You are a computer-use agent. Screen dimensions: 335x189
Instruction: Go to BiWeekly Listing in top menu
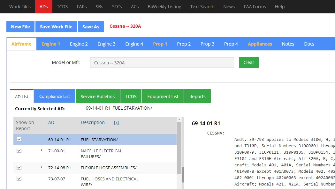click(x=164, y=7)
